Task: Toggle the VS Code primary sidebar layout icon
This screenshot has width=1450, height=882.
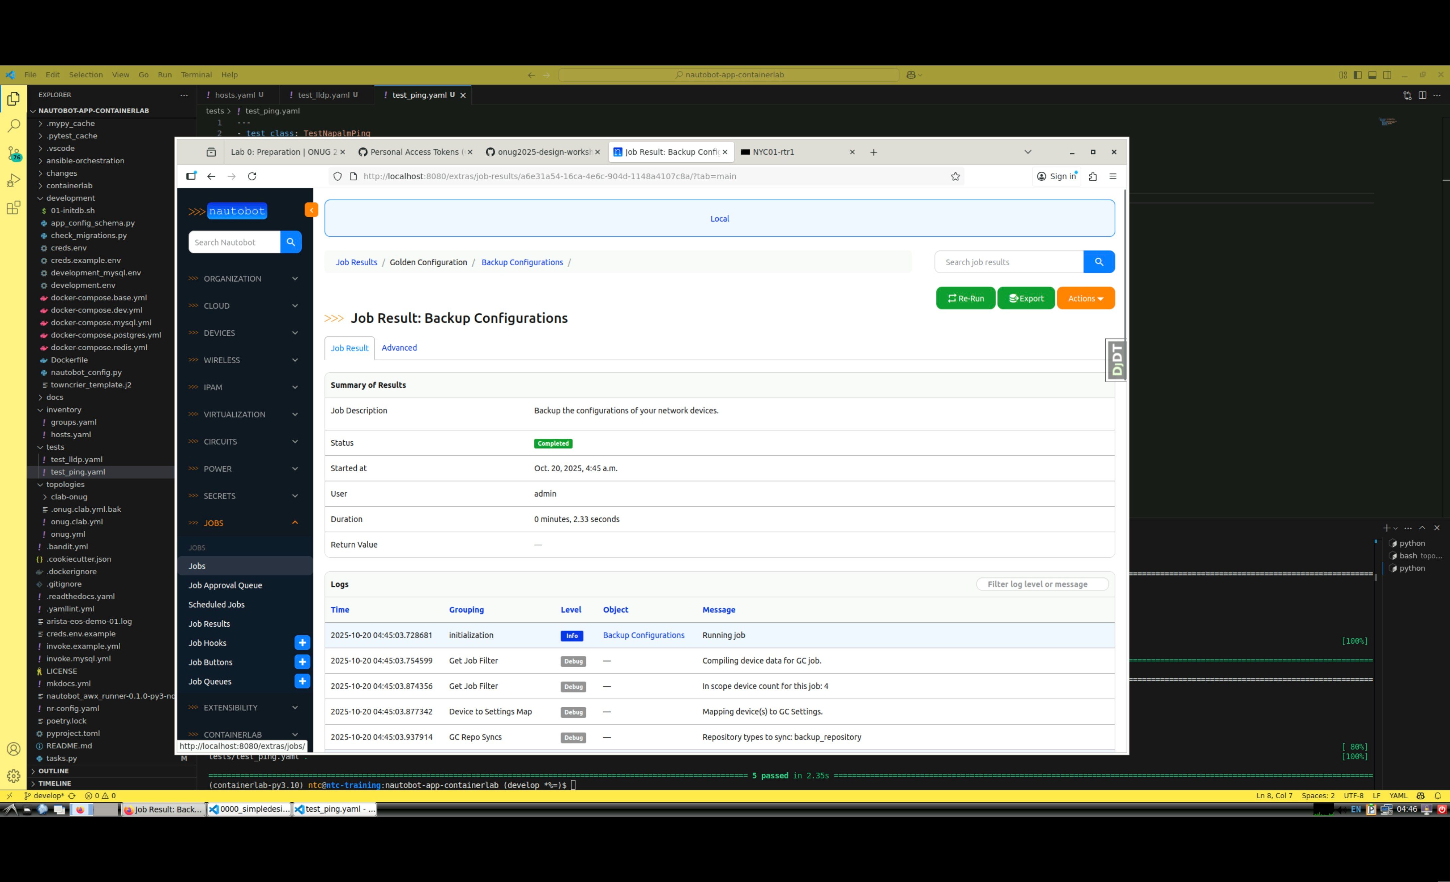Action: pos(1358,75)
